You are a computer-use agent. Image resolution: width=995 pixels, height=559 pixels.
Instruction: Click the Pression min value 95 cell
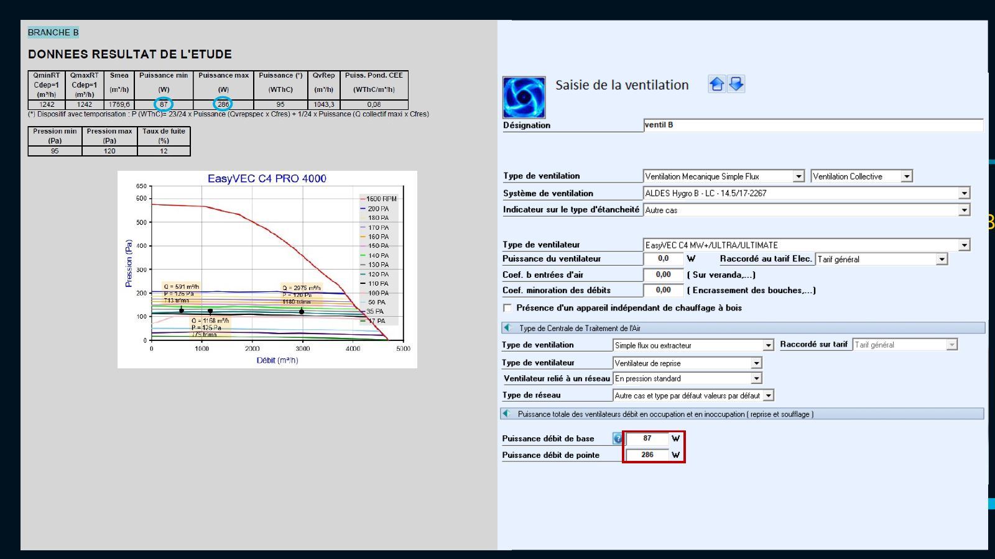click(x=55, y=151)
